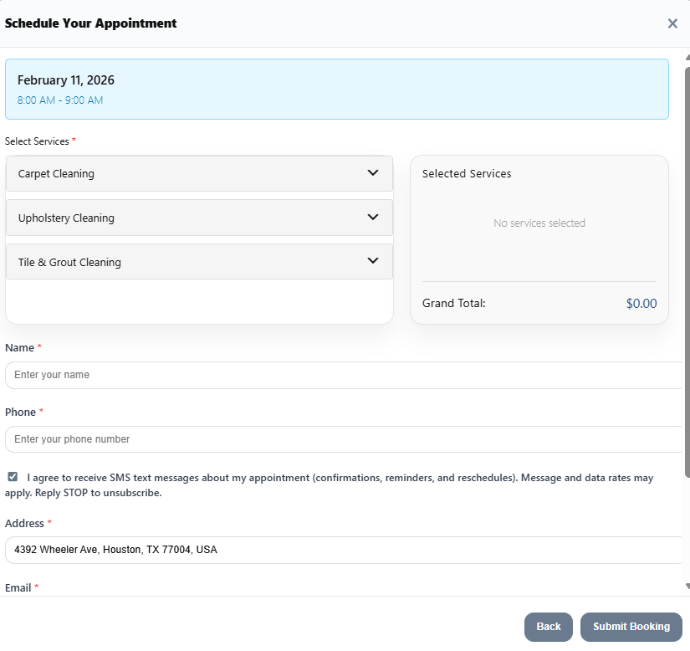Close the Schedule Your Appointment dialog
This screenshot has height=651, width=690.
pos(672,23)
